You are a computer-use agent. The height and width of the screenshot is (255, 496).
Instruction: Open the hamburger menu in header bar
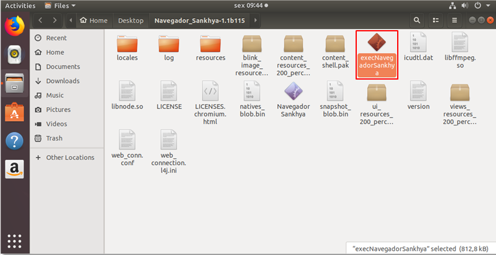pos(454,20)
